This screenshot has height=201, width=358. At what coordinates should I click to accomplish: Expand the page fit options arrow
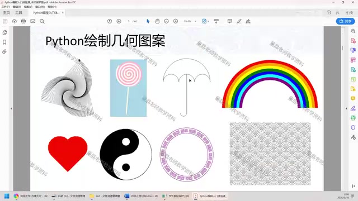coord(208,21)
